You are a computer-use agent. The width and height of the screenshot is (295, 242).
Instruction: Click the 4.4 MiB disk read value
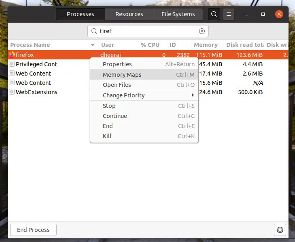coord(253,64)
